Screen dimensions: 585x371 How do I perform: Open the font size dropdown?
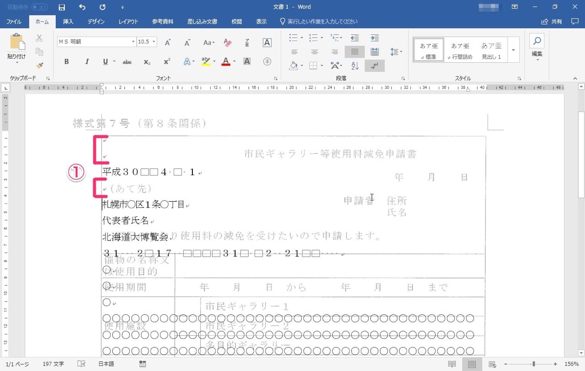pyautogui.click(x=154, y=42)
